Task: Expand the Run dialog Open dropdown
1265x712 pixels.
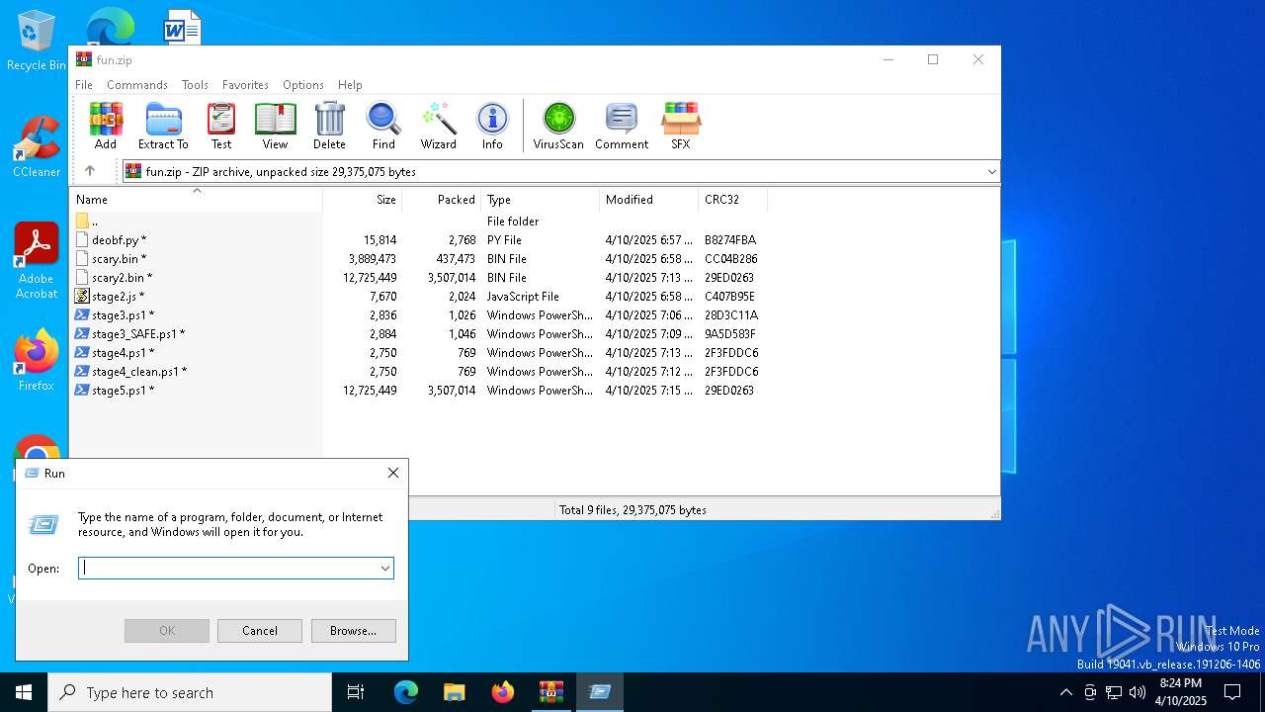Action: [384, 568]
